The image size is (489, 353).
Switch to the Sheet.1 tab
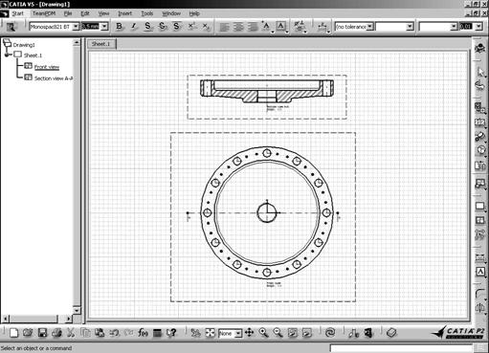coord(101,44)
